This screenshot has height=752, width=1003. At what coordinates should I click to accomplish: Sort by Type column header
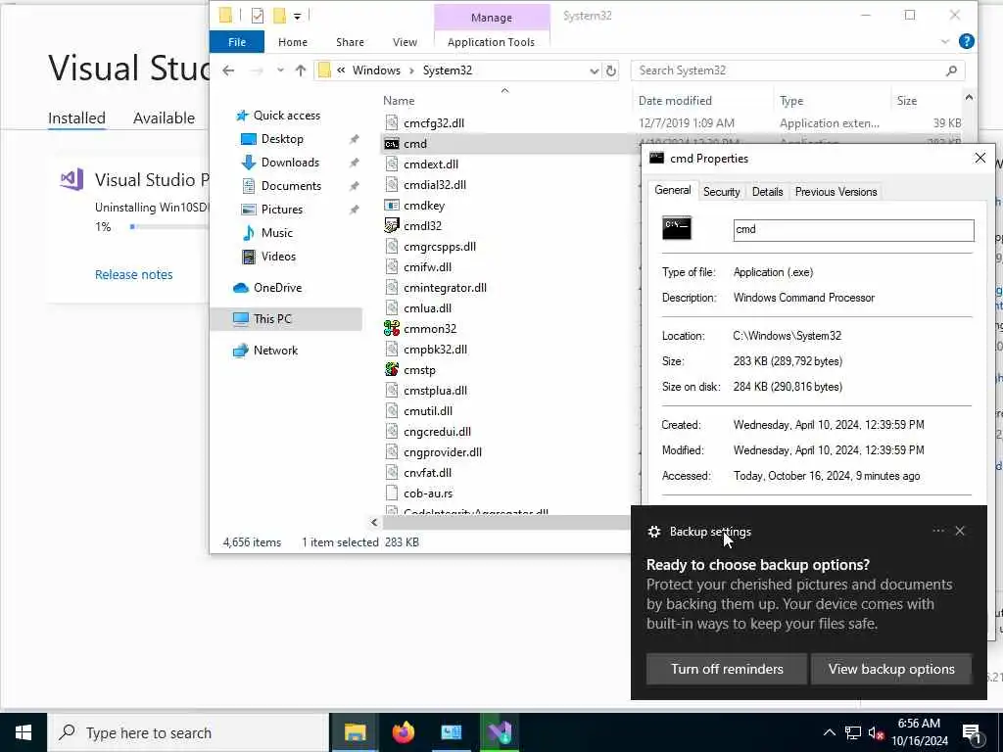pos(791,101)
